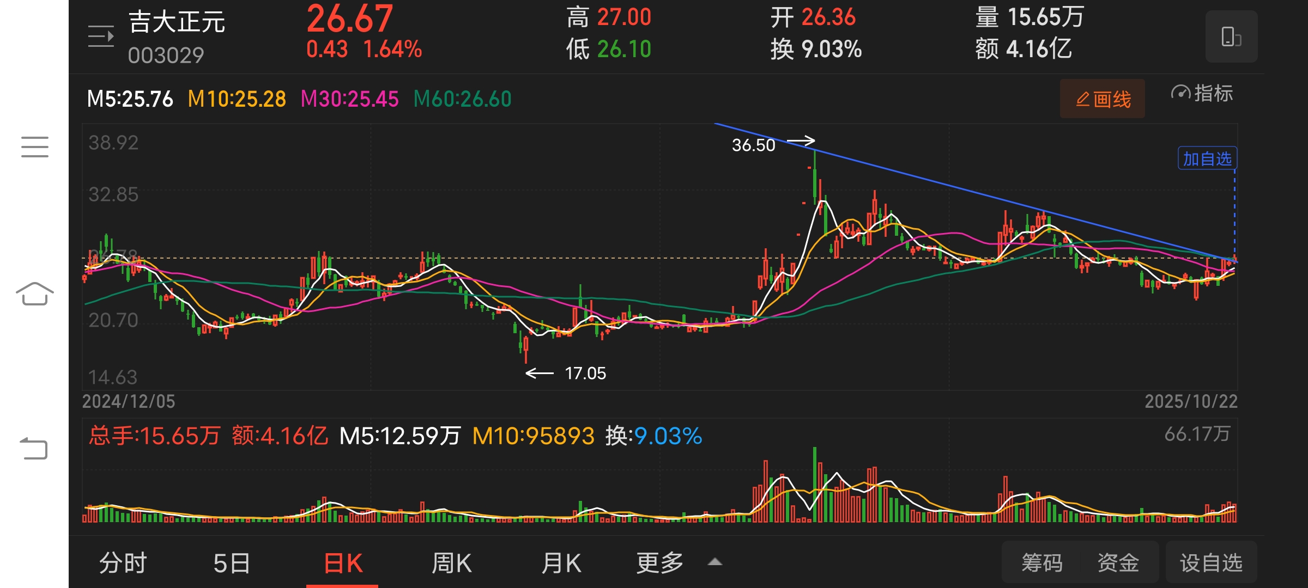This screenshot has height=588, width=1308.
Task: Tap the home icon on left sidebar
Action: (35, 294)
